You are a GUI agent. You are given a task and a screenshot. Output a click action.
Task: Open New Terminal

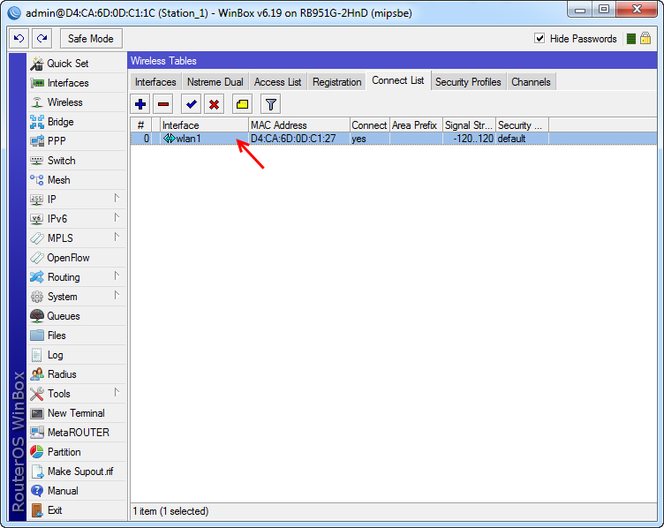(x=77, y=413)
